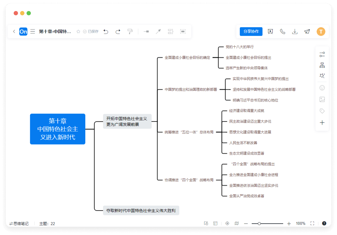Switch to 思维笔记 mode
337x235 pixels.
(x=19, y=224)
